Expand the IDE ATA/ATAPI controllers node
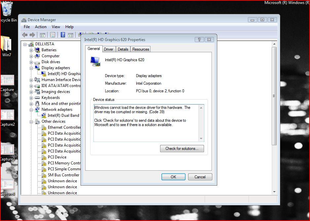Image resolution: width=310 pixels, height=221 pixels. pos(31,86)
